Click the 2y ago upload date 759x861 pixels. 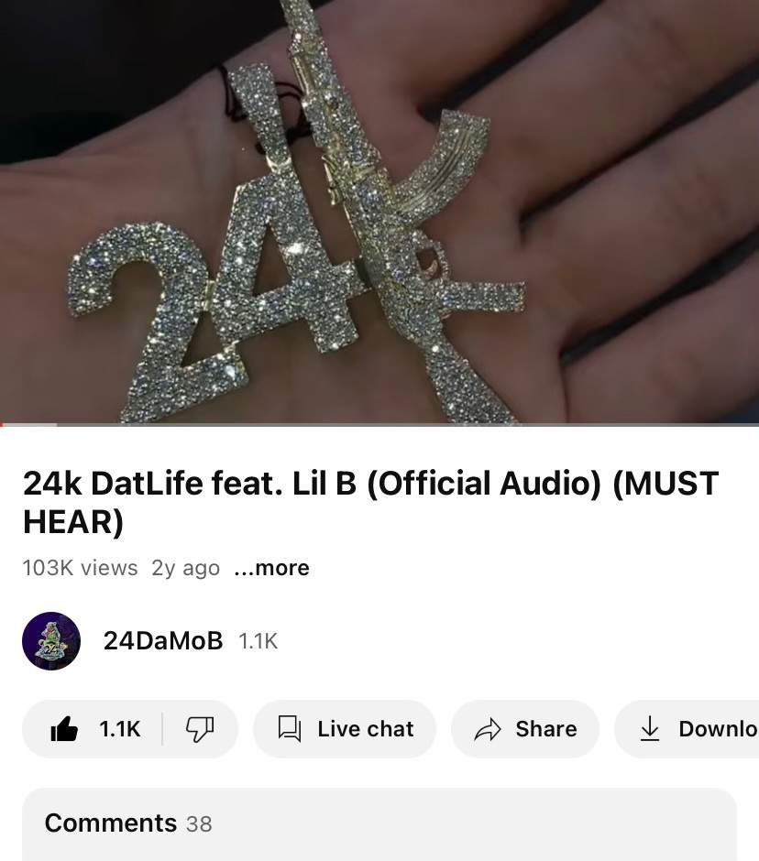coord(186,568)
